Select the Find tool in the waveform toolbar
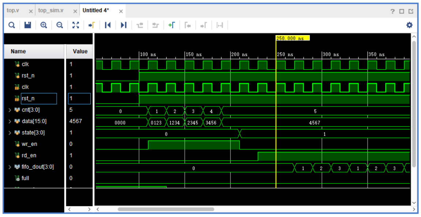Viewport: 421px width, 217px height. pos(11,25)
